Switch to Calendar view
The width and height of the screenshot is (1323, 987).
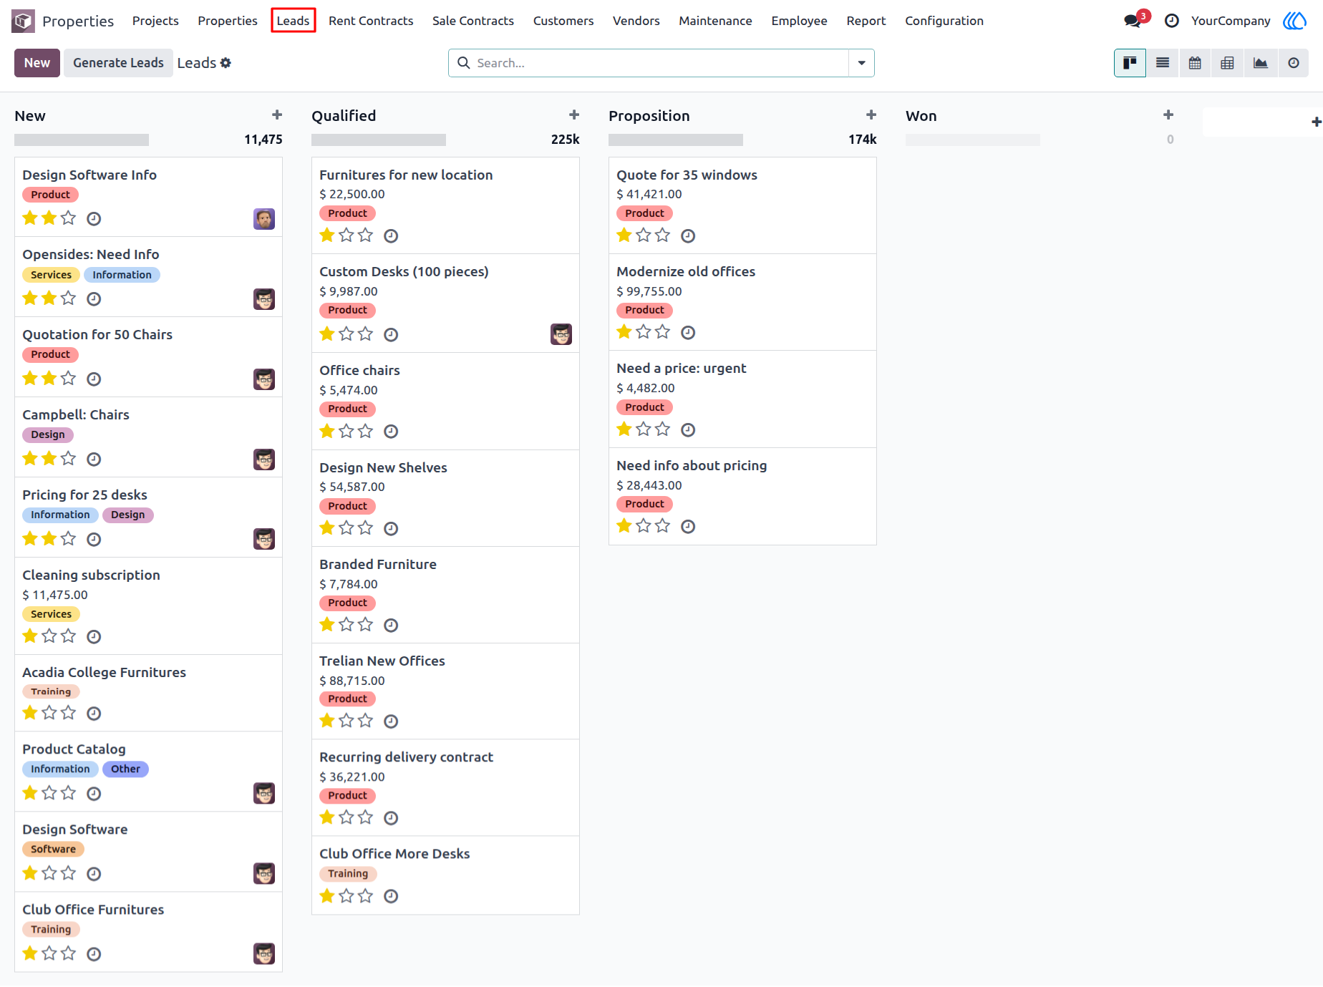point(1195,63)
